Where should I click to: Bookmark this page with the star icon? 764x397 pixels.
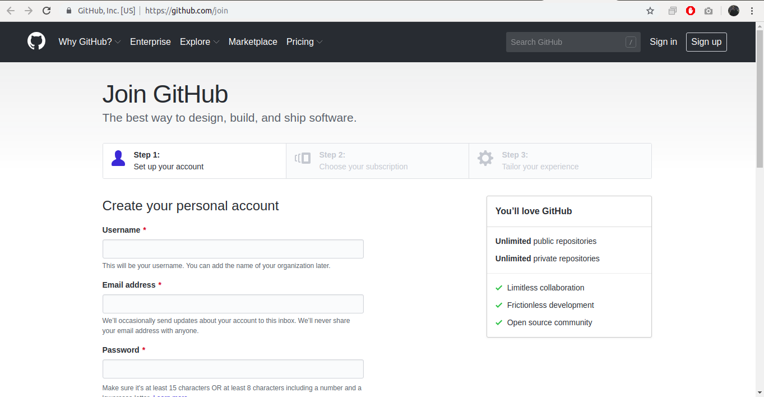[x=650, y=11]
